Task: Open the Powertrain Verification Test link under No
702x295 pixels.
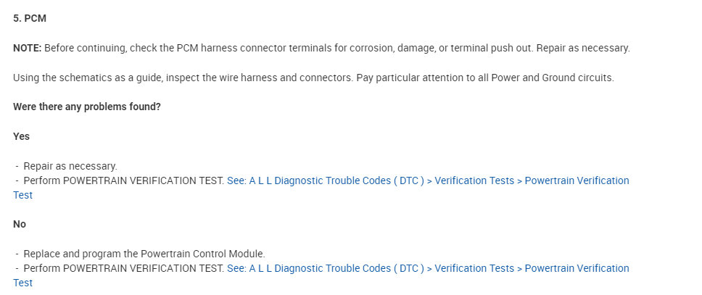Action: 577,268
